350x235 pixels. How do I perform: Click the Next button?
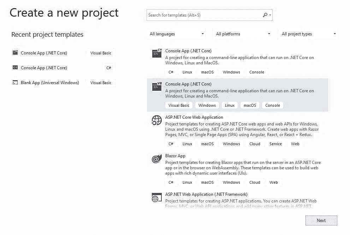click(x=321, y=221)
